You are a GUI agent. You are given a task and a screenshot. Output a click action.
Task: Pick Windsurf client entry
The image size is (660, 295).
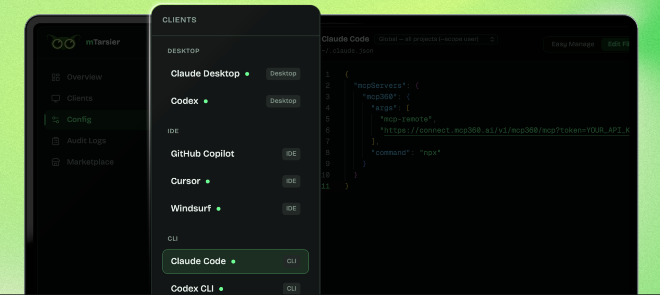(x=235, y=209)
